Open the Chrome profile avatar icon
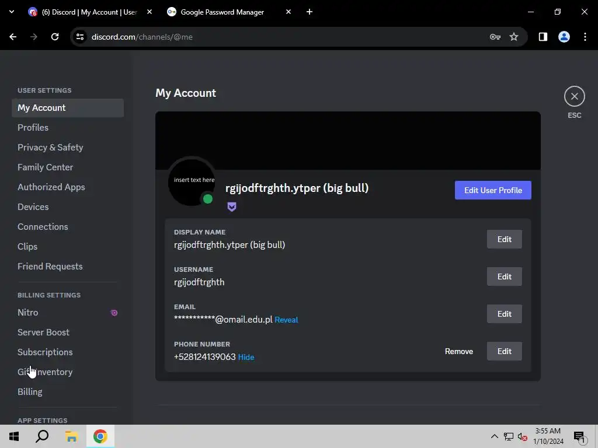The height and width of the screenshot is (448, 598). click(564, 37)
